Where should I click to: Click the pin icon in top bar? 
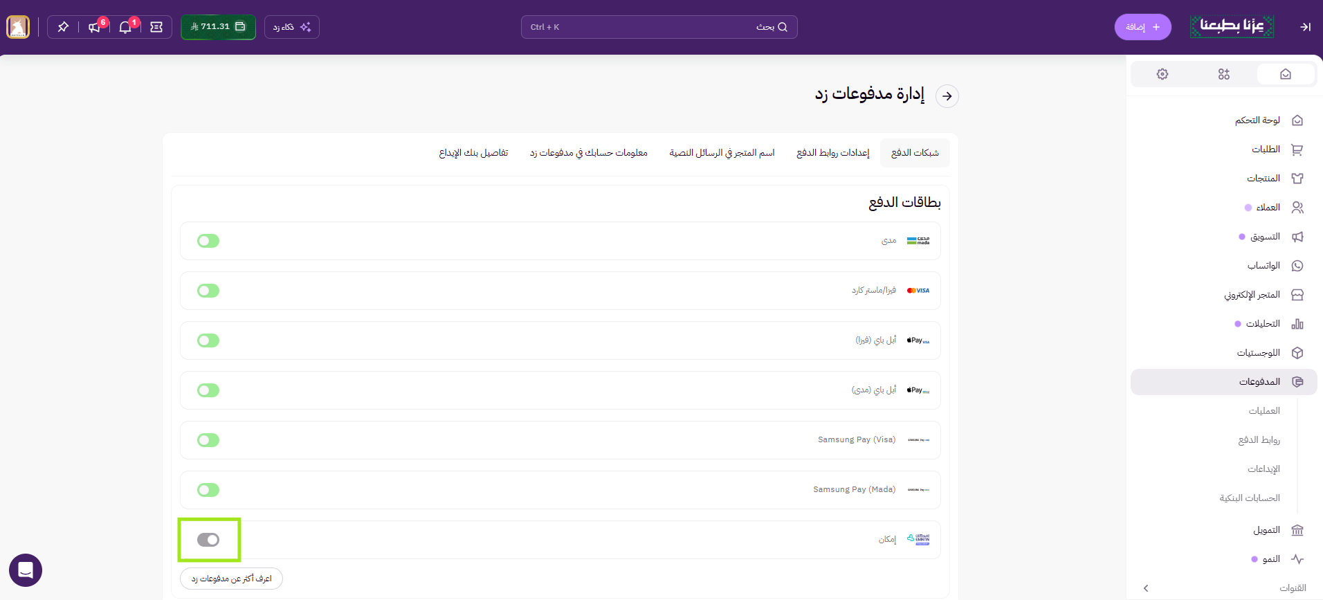click(x=63, y=27)
